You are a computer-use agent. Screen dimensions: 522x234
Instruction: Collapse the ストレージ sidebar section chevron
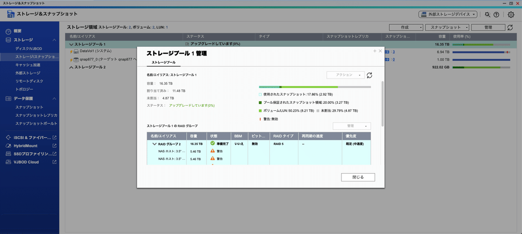pyautogui.click(x=54, y=40)
